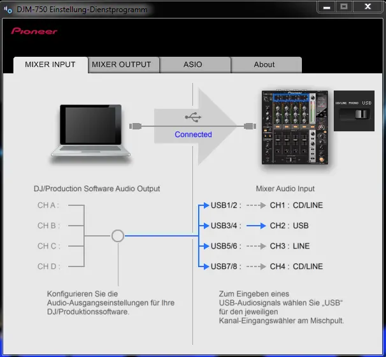386x357 pixels.
Task: Open the About tab
Action: coord(264,64)
